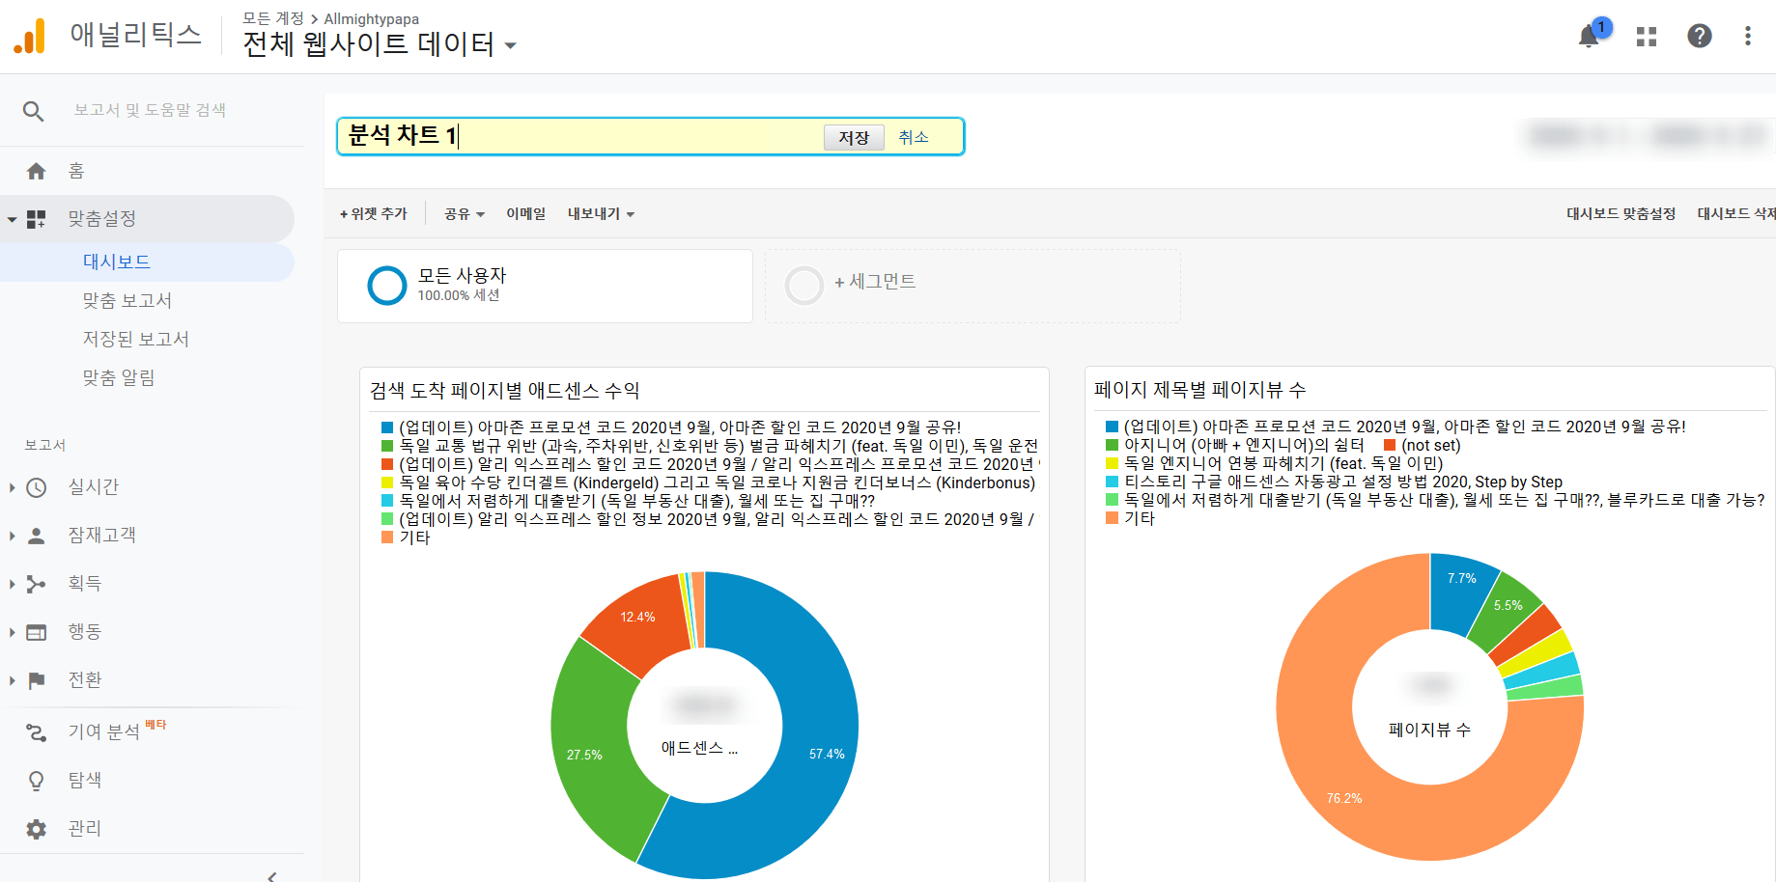Viewport: 1776px width, 882px height.
Task: Click the green 5.5% pageview slice
Action: (1505, 614)
